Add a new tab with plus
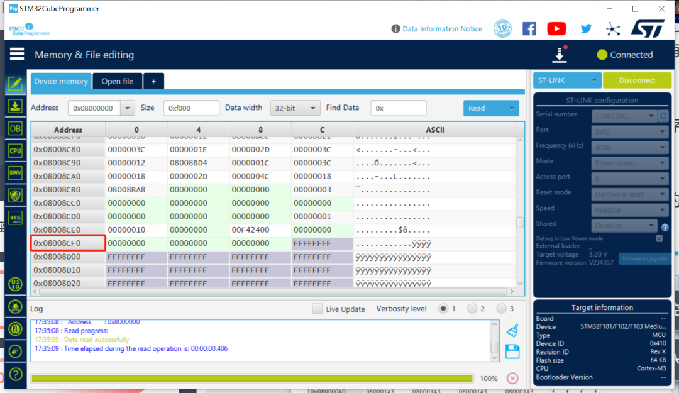Image resolution: width=679 pixels, height=393 pixels. click(x=153, y=81)
